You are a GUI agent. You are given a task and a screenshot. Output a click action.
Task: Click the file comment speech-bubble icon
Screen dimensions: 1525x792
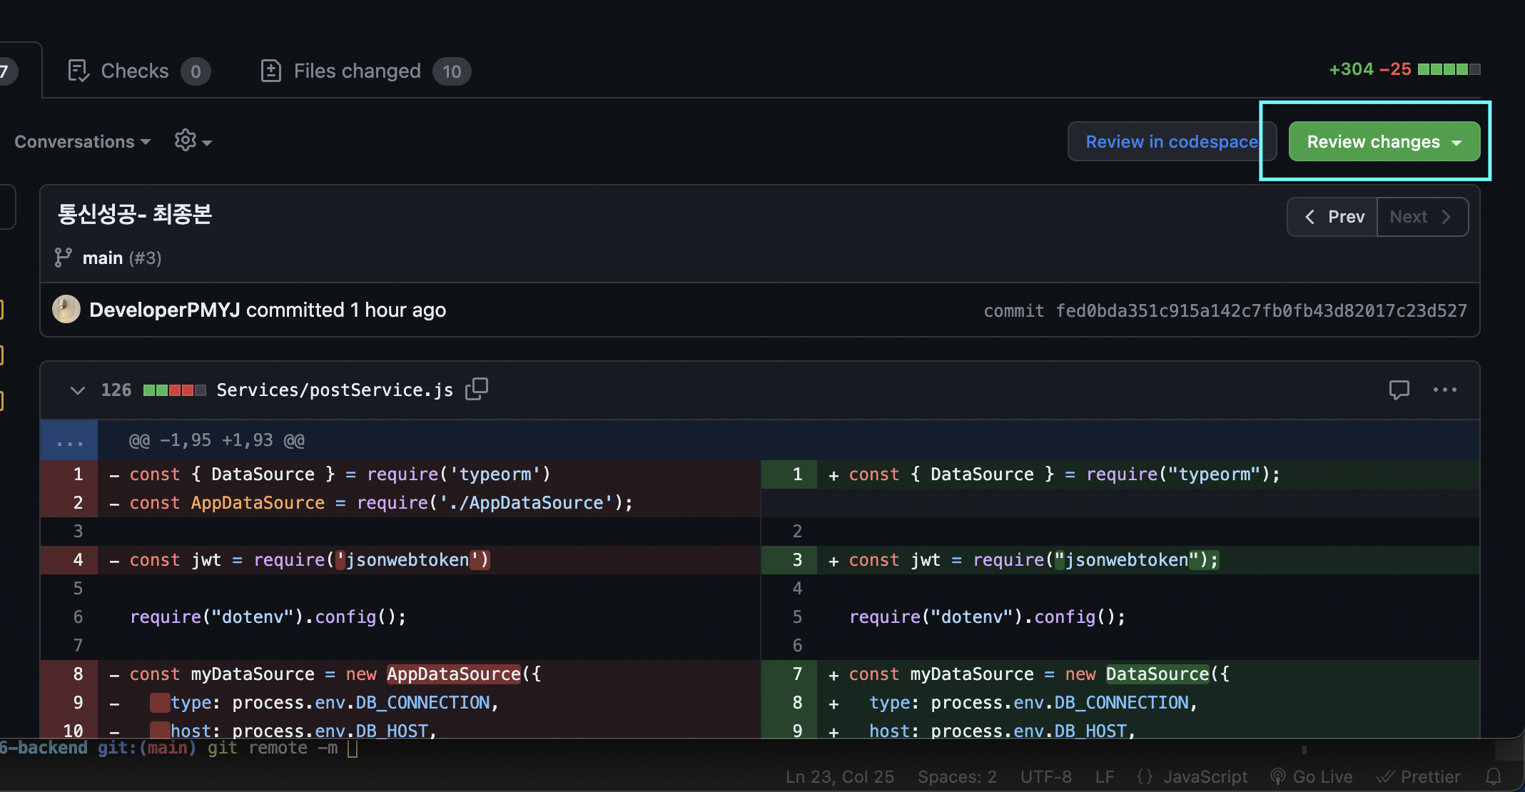tap(1399, 390)
